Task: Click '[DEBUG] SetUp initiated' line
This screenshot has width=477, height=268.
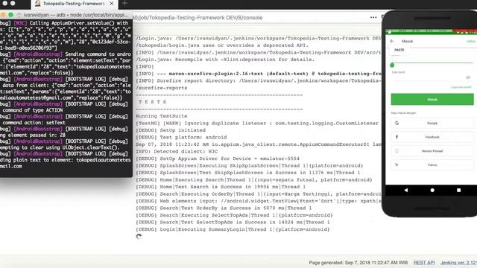Action: click(171, 130)
